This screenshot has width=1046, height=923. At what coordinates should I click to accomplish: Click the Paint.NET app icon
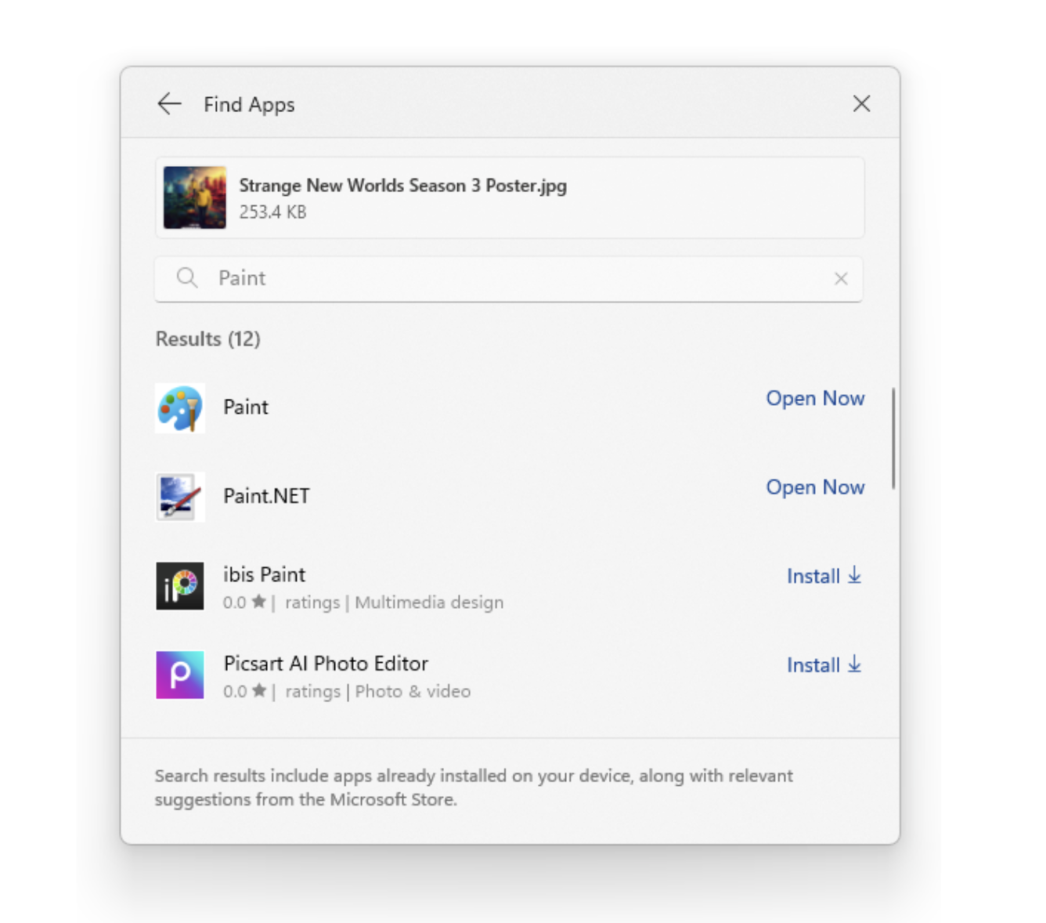[180, 497]
